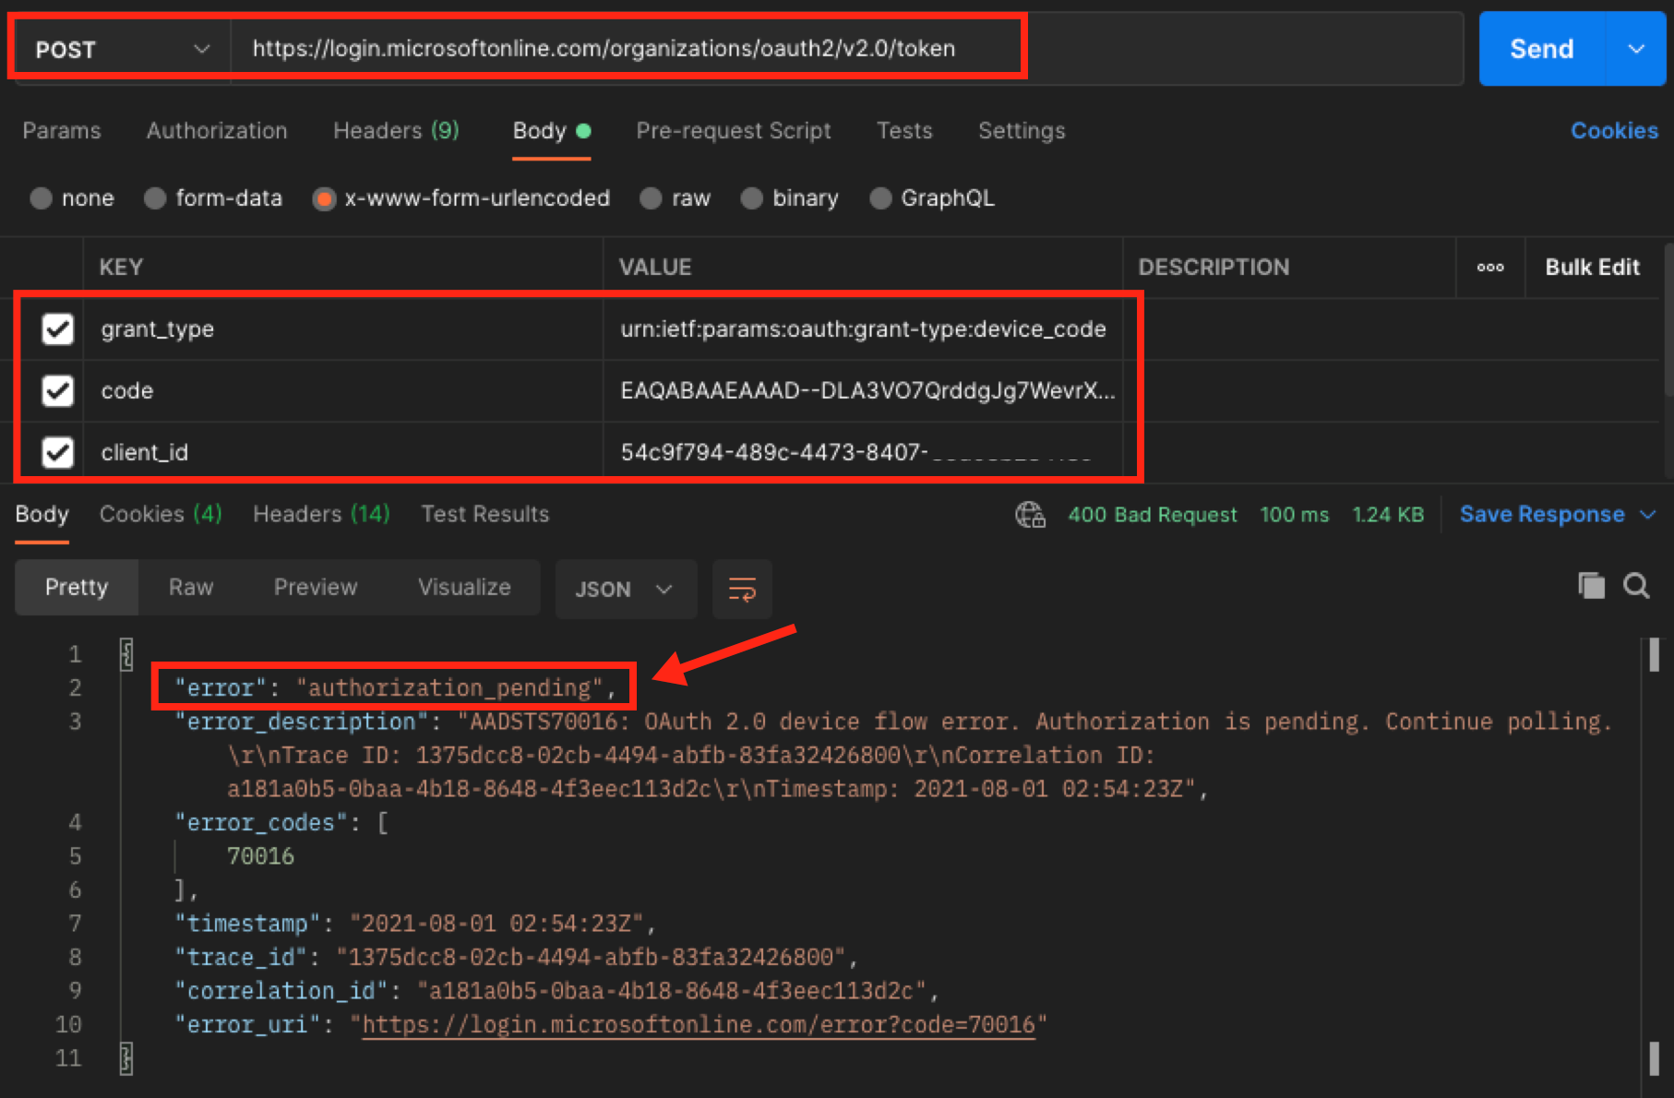Screen dimensions: 1674x1098
Task: Click the network globe lock icon
Action: [1030, 514]
